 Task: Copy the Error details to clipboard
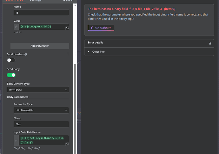(x=210, y=44)
